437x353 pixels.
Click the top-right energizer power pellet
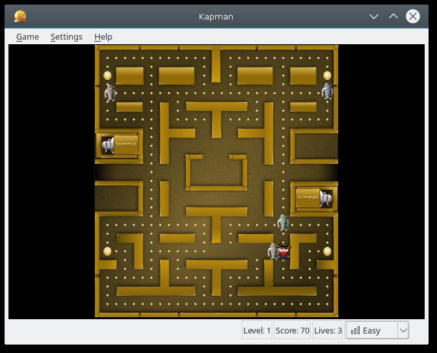(327, 75)
